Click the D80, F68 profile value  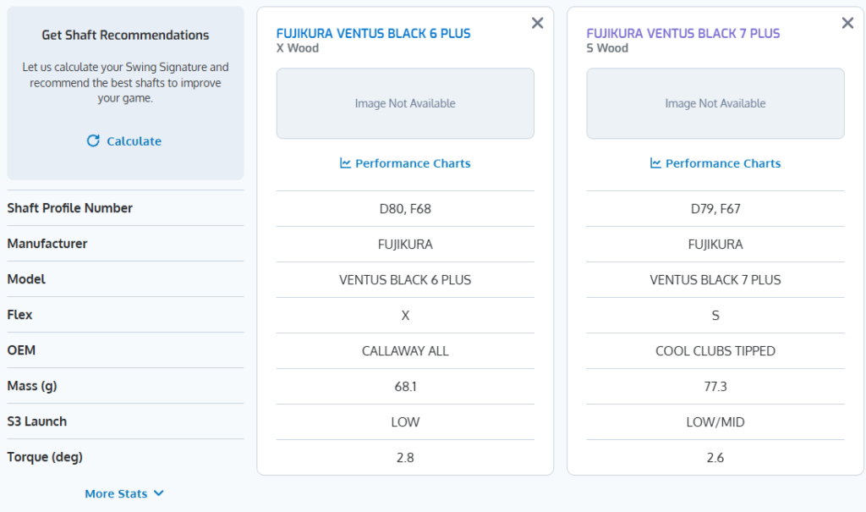pyautogui.click(x=405, y=209)
